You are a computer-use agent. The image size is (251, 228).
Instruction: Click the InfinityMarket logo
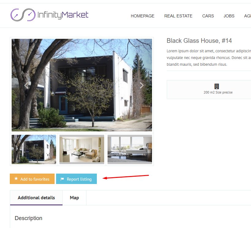click(x=49, y=15)
